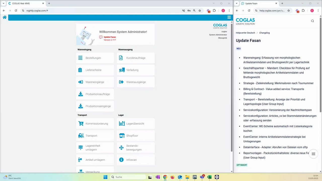The image size is (322, 181).
Task: Open the Bestandsbewegungen tile
Action: pos(136,148)
